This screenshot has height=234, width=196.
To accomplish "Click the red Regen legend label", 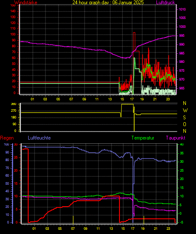I will (x=7, y=138).
